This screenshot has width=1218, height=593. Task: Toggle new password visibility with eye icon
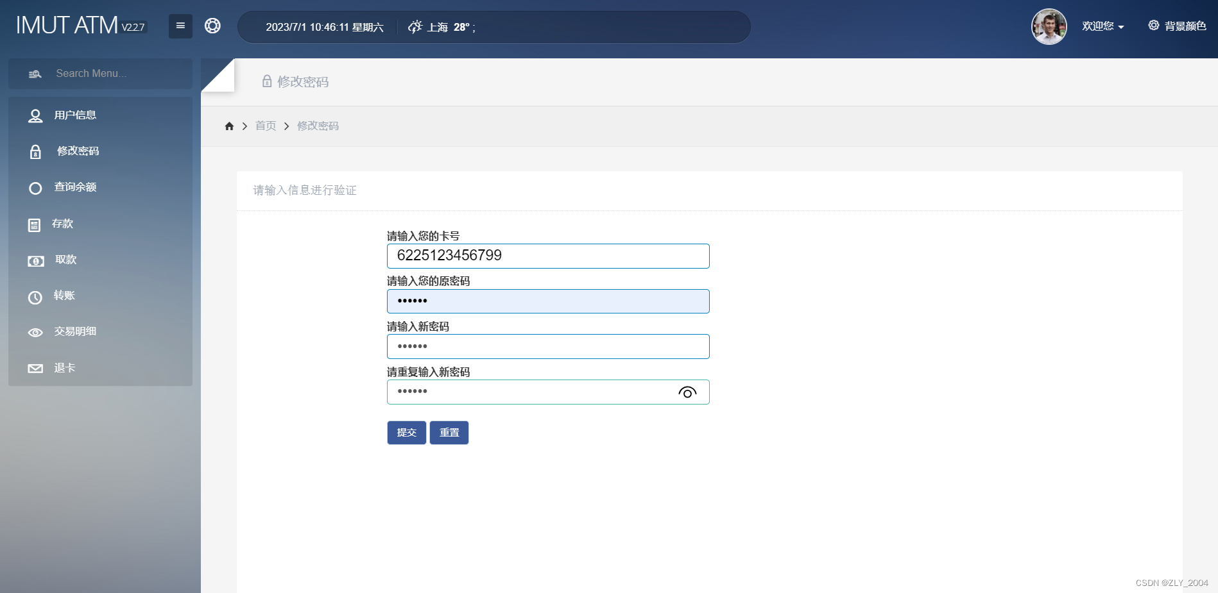687,392
